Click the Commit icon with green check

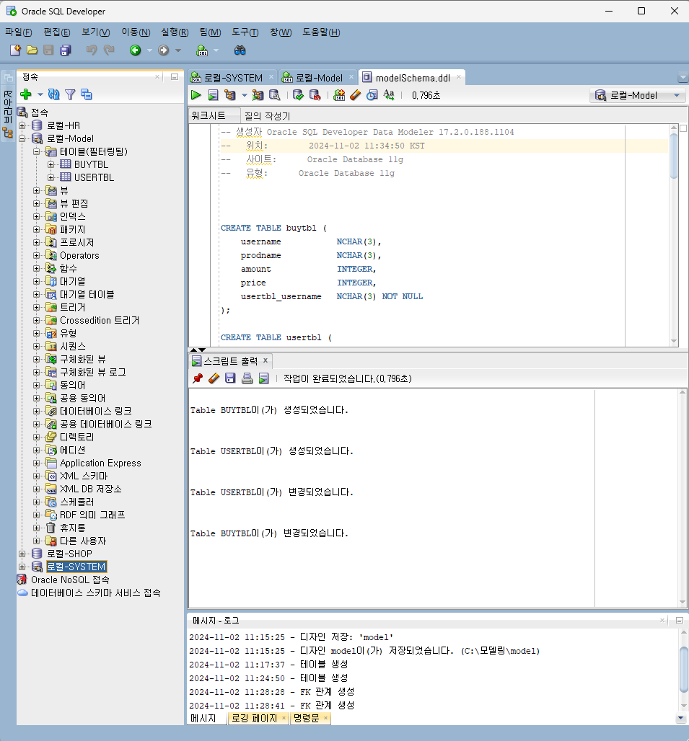pyautogui.click(x=298, y=95)
